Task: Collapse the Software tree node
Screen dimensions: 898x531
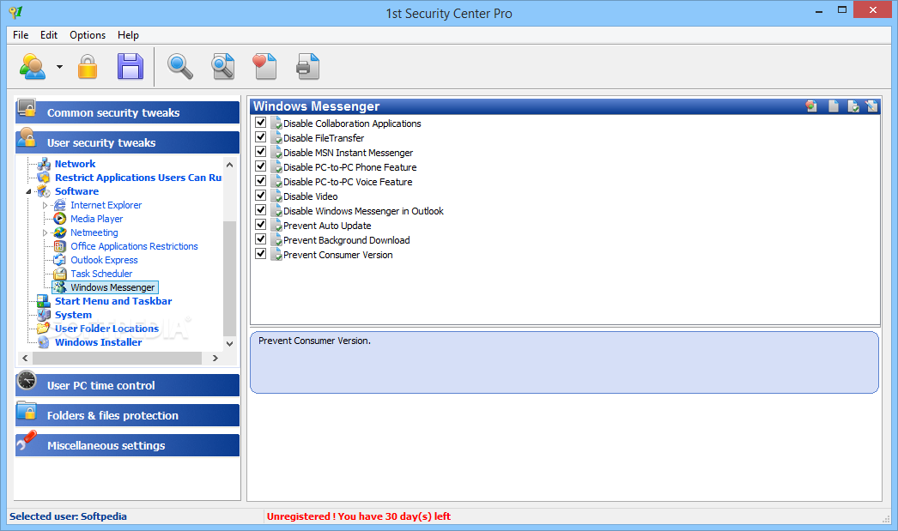Action: (x=28, y=191)
